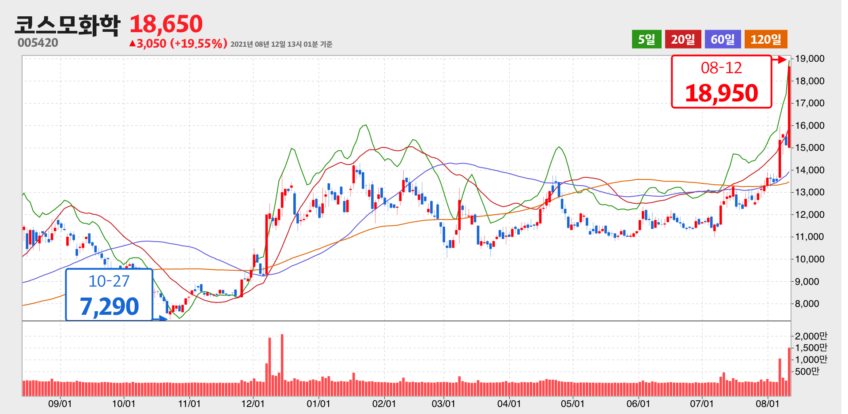The image size is (848, 414).
Task: Click the 1,500만 volume axis label
Action: [811, 347]
